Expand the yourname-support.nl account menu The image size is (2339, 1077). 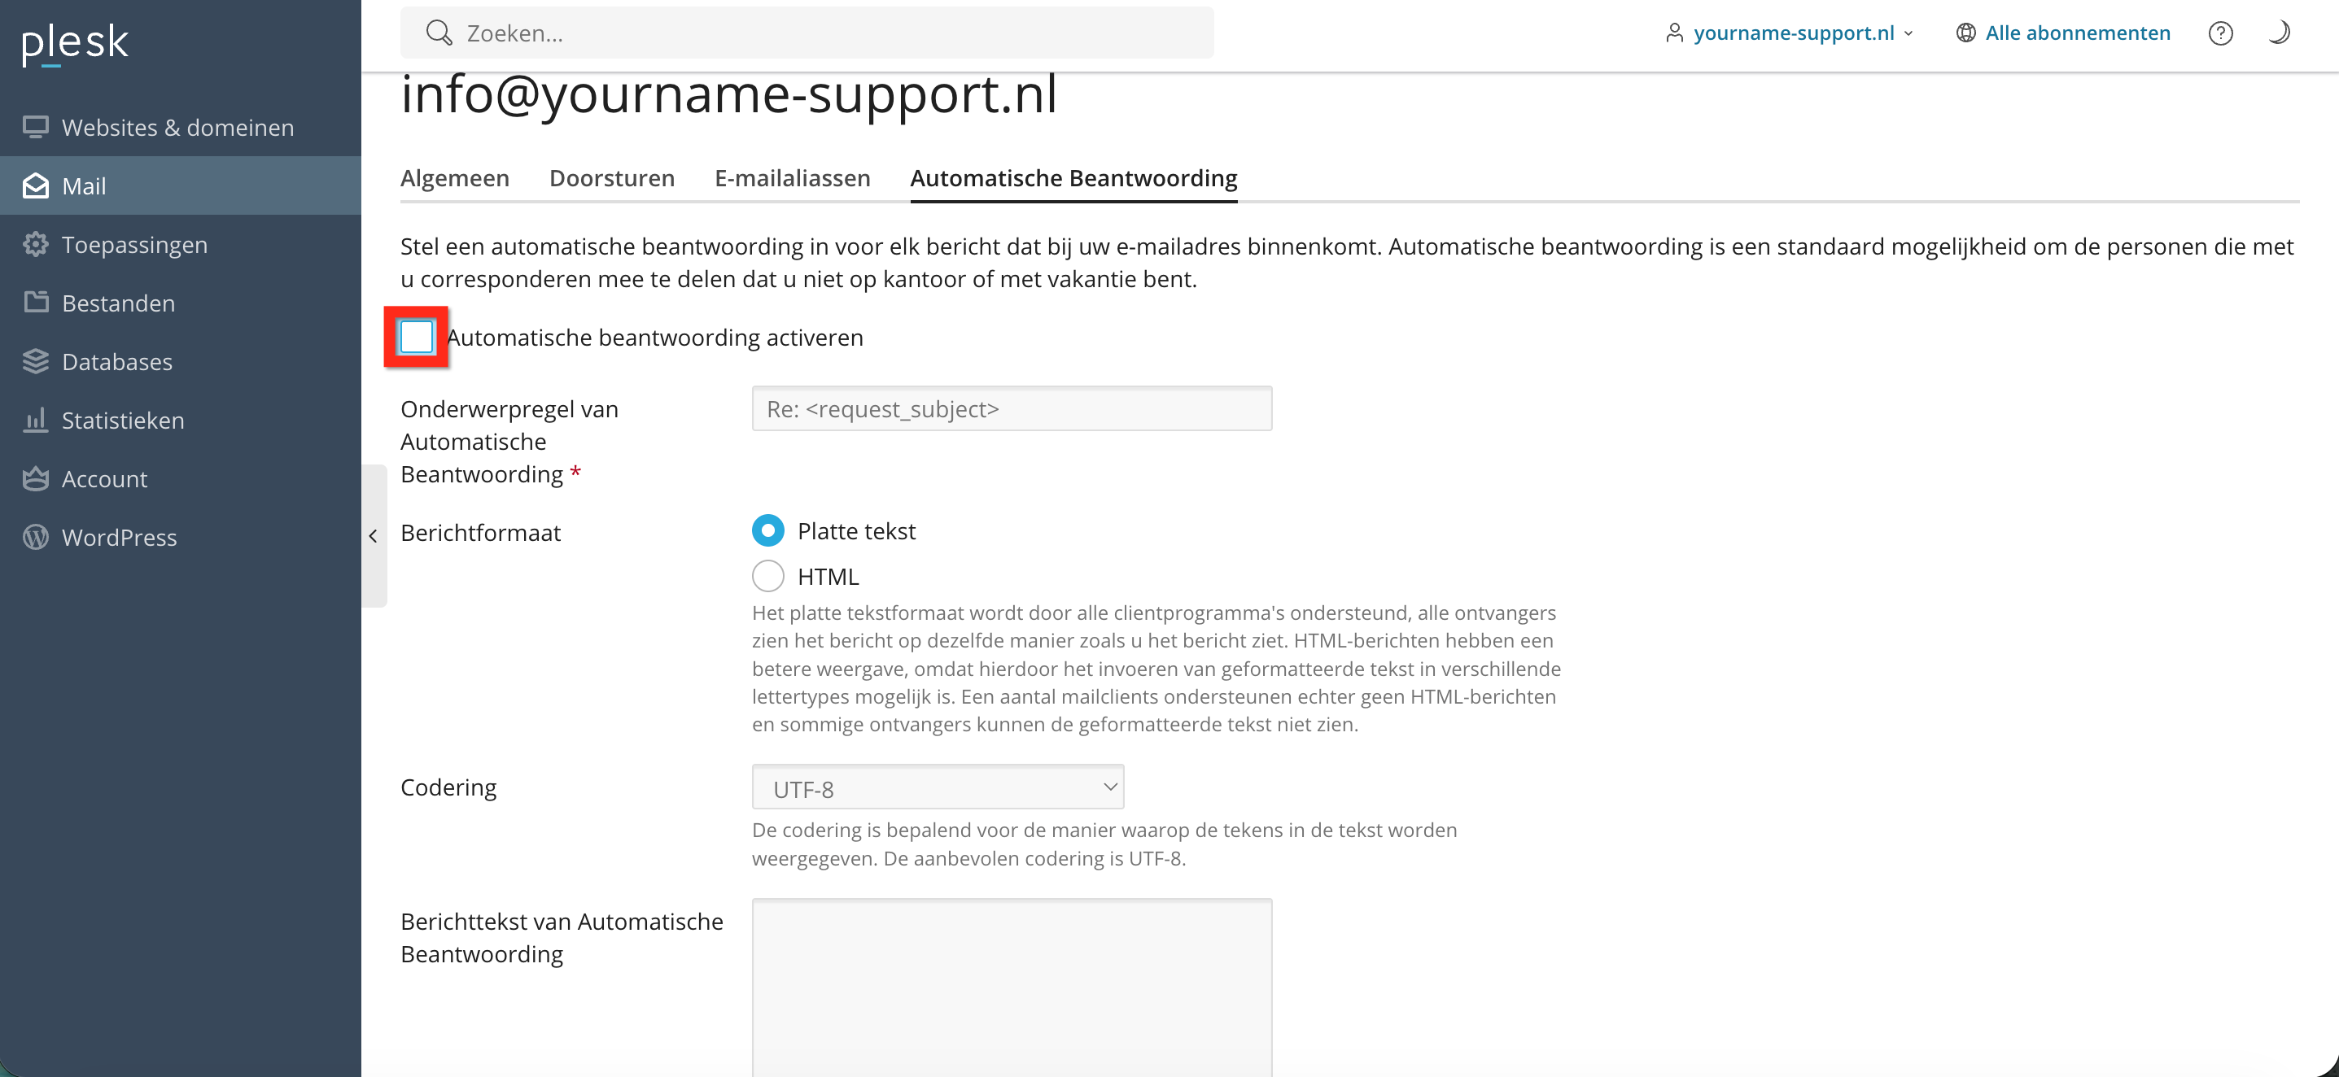click(x=1791, y=33)
